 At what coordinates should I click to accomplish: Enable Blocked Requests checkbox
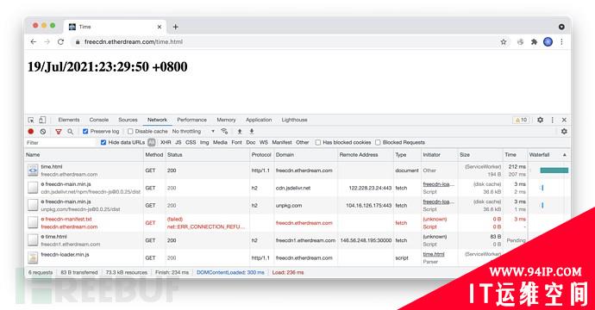(378, 142)
